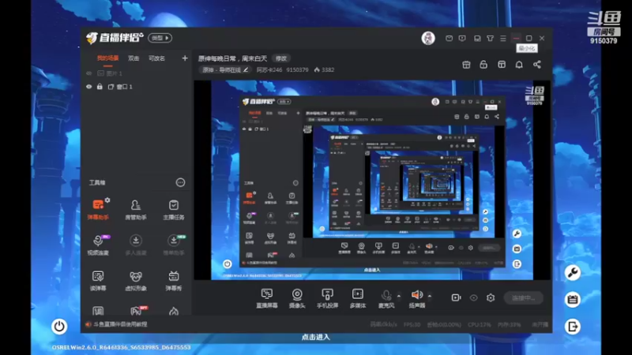The image size is (632, 355).
Task: Click the 修改 edit title button
Action: tap(281, 58)
